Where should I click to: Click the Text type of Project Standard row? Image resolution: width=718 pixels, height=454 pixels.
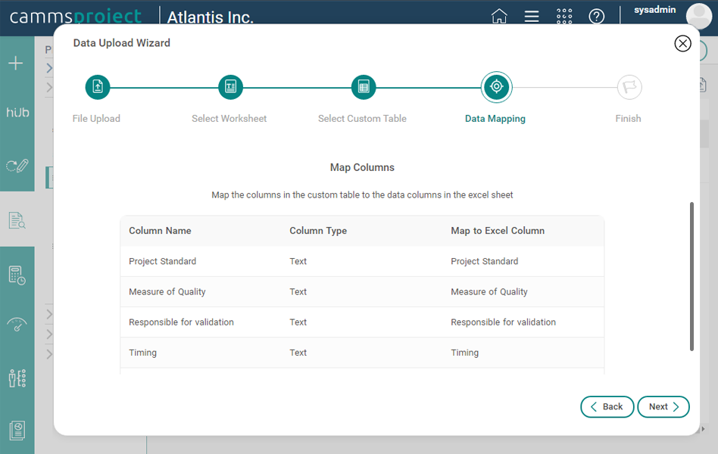[298, 261]
